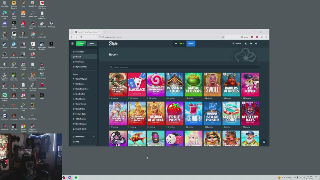The image size is (320, 180).
Task: Open Mystery Bats game tile
Action: coord(250,113)
